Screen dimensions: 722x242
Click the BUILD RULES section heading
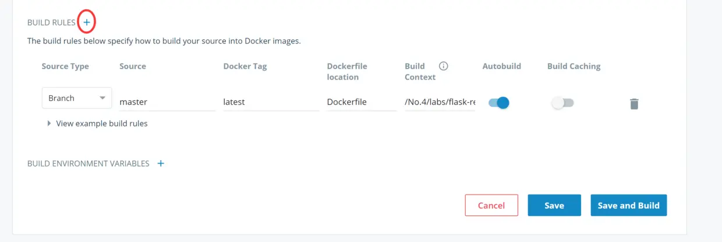51,23
